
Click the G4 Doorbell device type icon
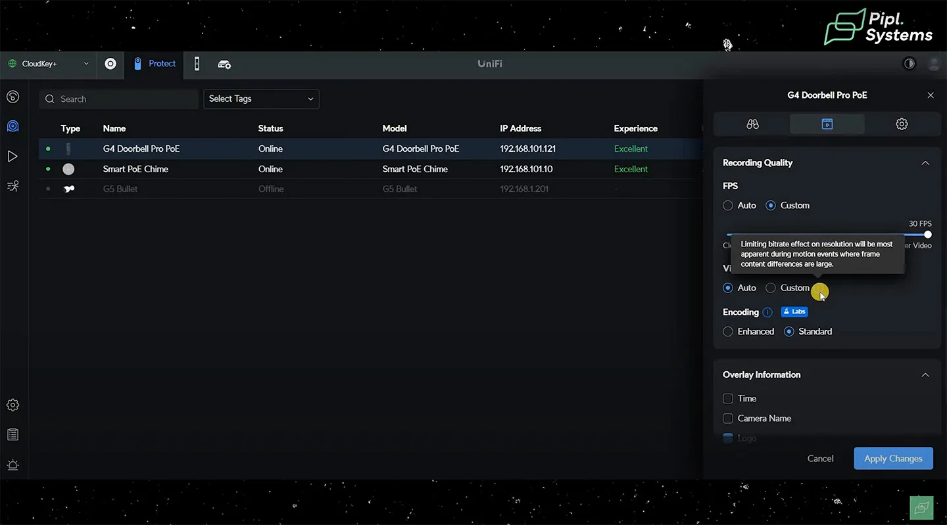tap(68, 149)
